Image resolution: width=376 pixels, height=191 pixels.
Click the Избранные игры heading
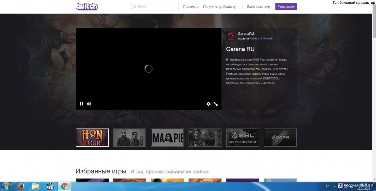click(x=101, y=171)
